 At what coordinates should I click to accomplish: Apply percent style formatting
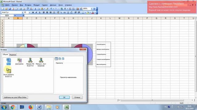click(x=61, y=13)
